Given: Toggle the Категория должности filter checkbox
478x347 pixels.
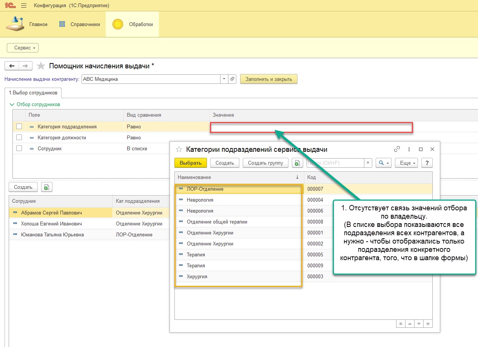Looking at the screenshot, I should pos(19,137).
